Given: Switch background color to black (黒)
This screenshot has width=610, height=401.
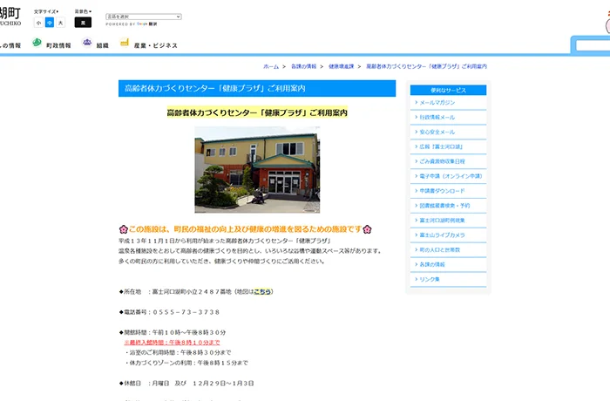Looking at the screenshot, I should tap(83, 23).
